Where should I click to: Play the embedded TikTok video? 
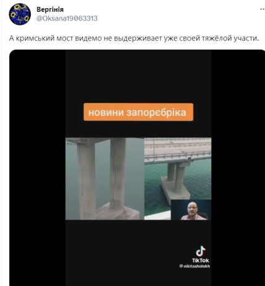(x=138, y=168)
